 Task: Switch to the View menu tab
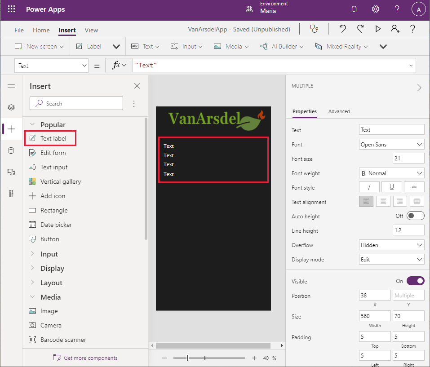point(91,30)
